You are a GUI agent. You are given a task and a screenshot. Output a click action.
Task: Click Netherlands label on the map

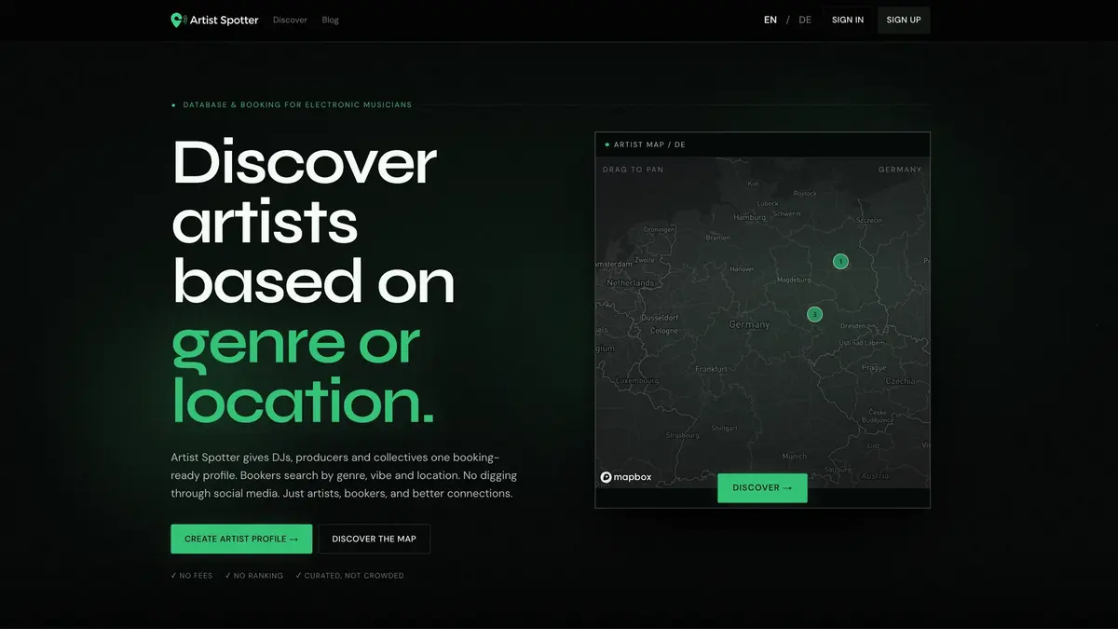tap(631, 282)
